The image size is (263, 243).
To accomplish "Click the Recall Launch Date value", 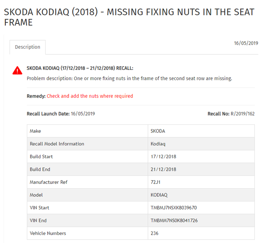I will (x=83, y=114).
